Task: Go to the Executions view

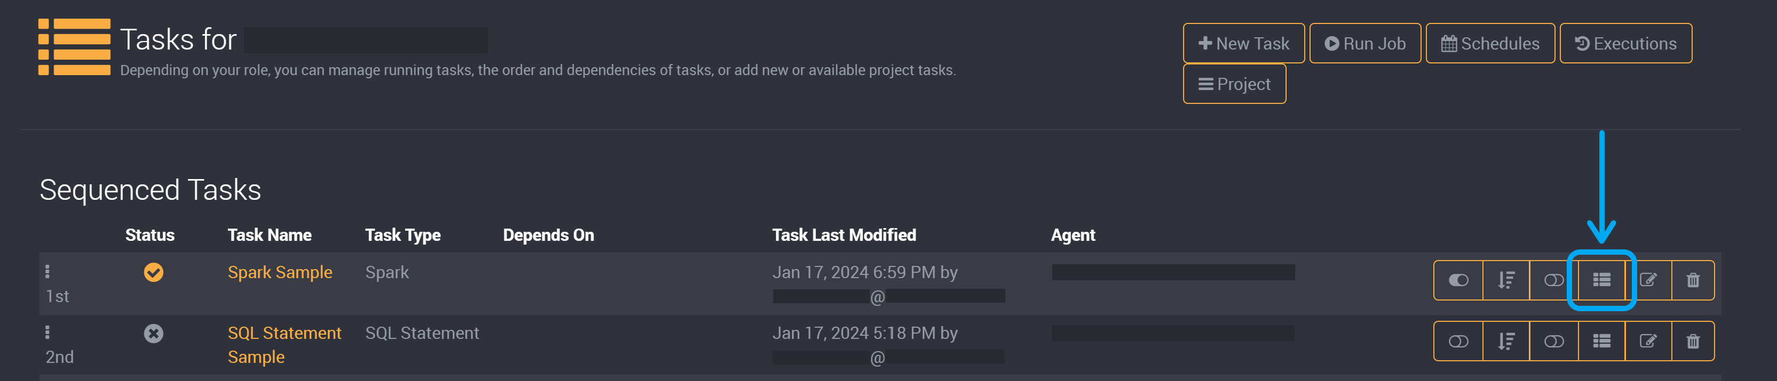Action: pos(1625,43)
